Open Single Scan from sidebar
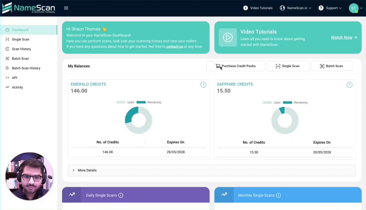Image resolution: width=366 pixels, height=210 pixels. (x=21, y=39)
